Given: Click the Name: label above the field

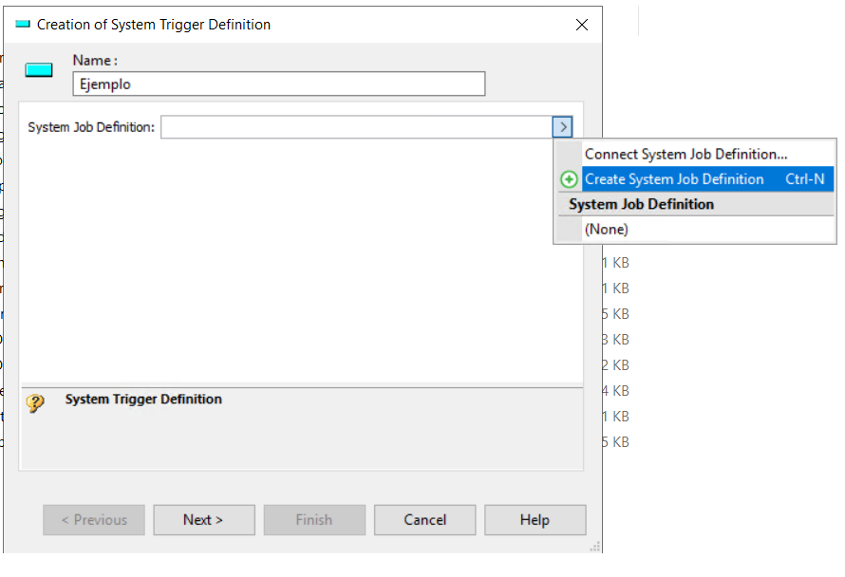Looking at the screenshot, I should 95,61.
